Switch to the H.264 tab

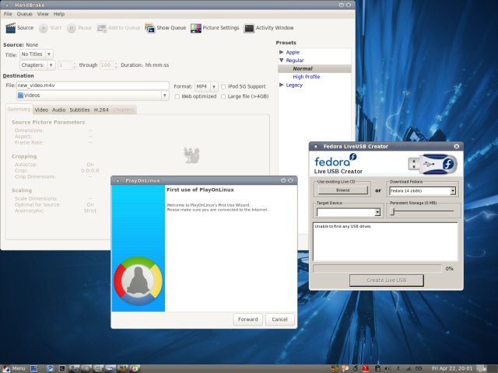(x=102, y=110)
